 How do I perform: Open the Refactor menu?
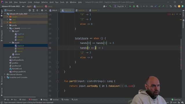coord(45,2)
